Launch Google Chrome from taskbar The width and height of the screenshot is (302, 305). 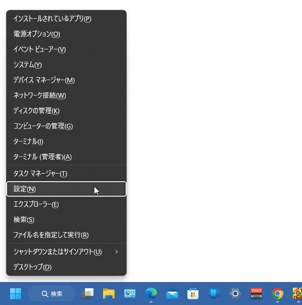pyautogui.click(x=277, y=293)
